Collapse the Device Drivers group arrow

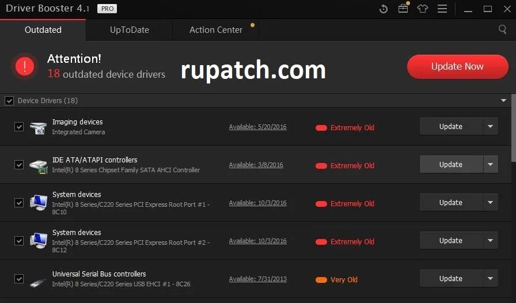(x=503, y=100)
